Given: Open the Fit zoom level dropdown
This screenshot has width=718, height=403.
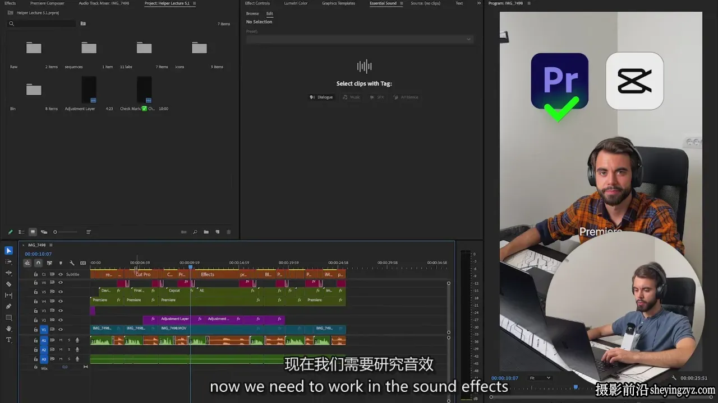Looking at the screenshot, I should coord(541,378).
